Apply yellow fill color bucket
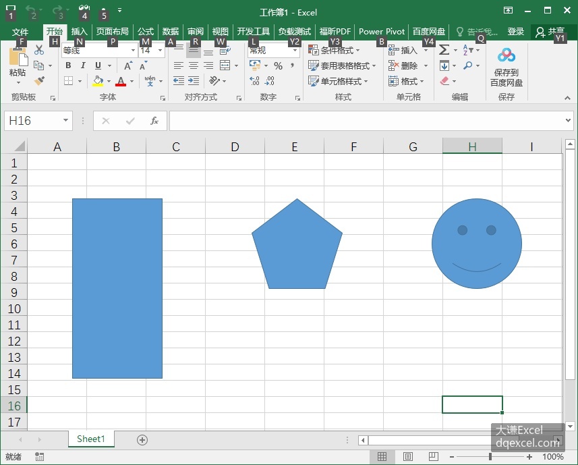 click(98, 81)
